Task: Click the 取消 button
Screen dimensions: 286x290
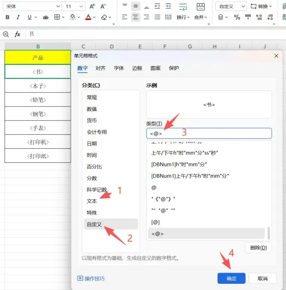Action: coord(262,278)
